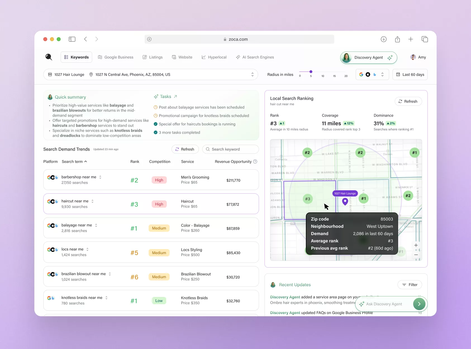Click the Revenue Opportunity help icon
The height and width of the screenshot is (349, 471).
tap(255, 161)
